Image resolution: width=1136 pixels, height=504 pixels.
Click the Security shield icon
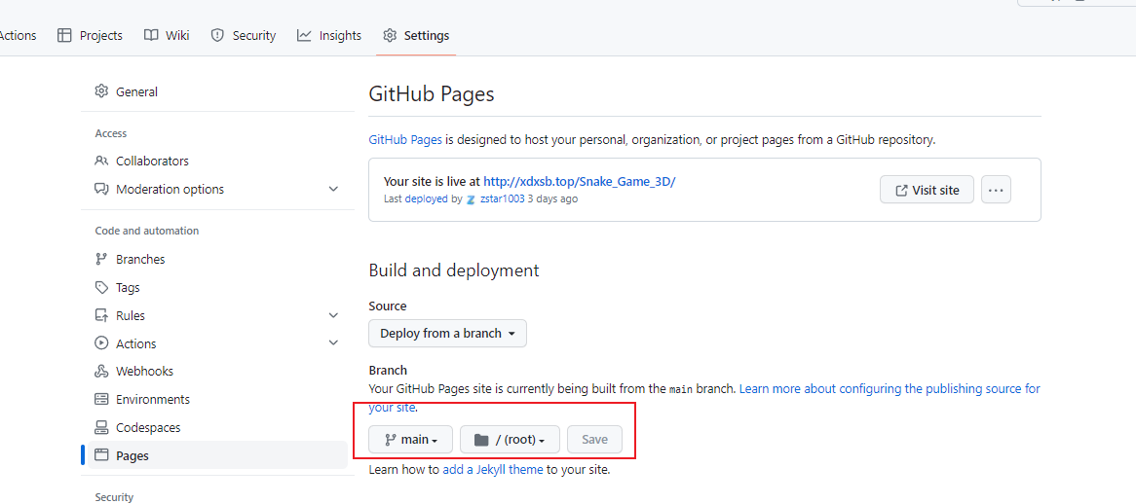pyautogui.click(x=217, y=35)
